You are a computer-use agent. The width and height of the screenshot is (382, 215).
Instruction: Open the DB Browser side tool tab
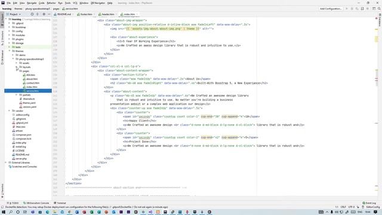(x=2, y=57)
